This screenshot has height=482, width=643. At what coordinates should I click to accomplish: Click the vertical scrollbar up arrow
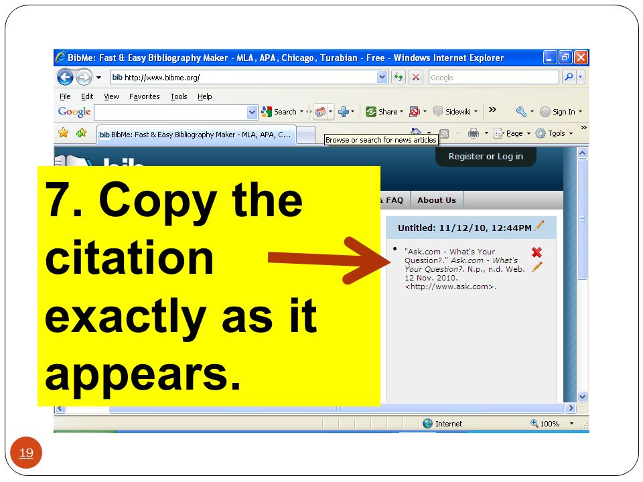click(582, 153)
